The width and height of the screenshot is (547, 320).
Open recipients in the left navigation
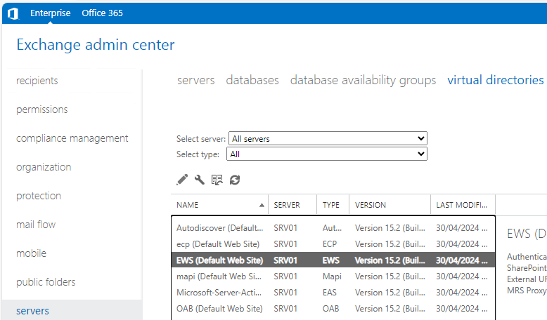37,81
